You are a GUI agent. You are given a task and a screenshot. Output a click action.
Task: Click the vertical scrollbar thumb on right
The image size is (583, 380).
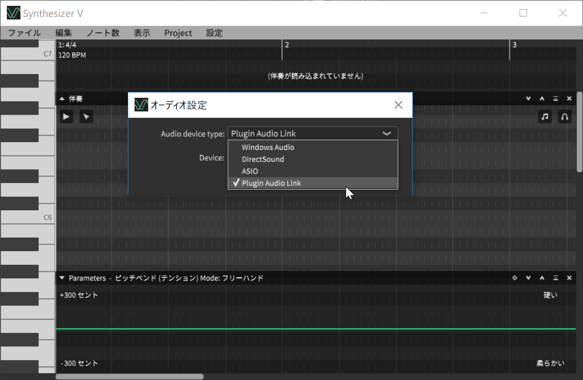[x=579, y=132]
